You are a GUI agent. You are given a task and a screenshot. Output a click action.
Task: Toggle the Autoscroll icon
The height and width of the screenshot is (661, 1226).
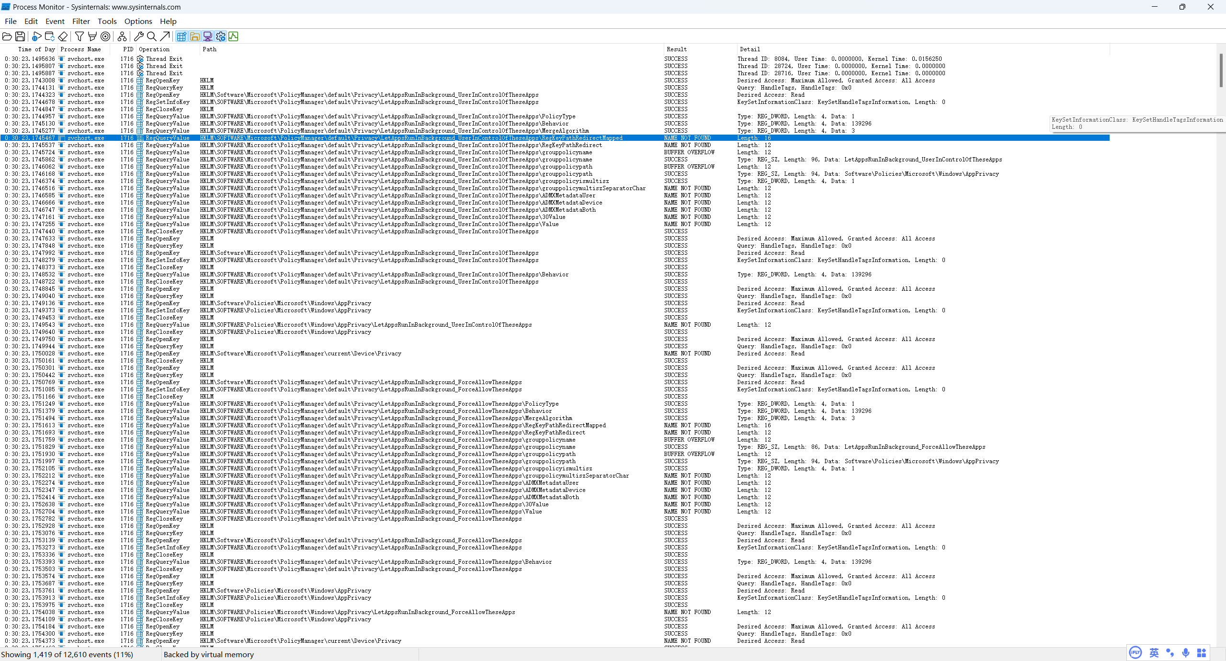point(49,36)
